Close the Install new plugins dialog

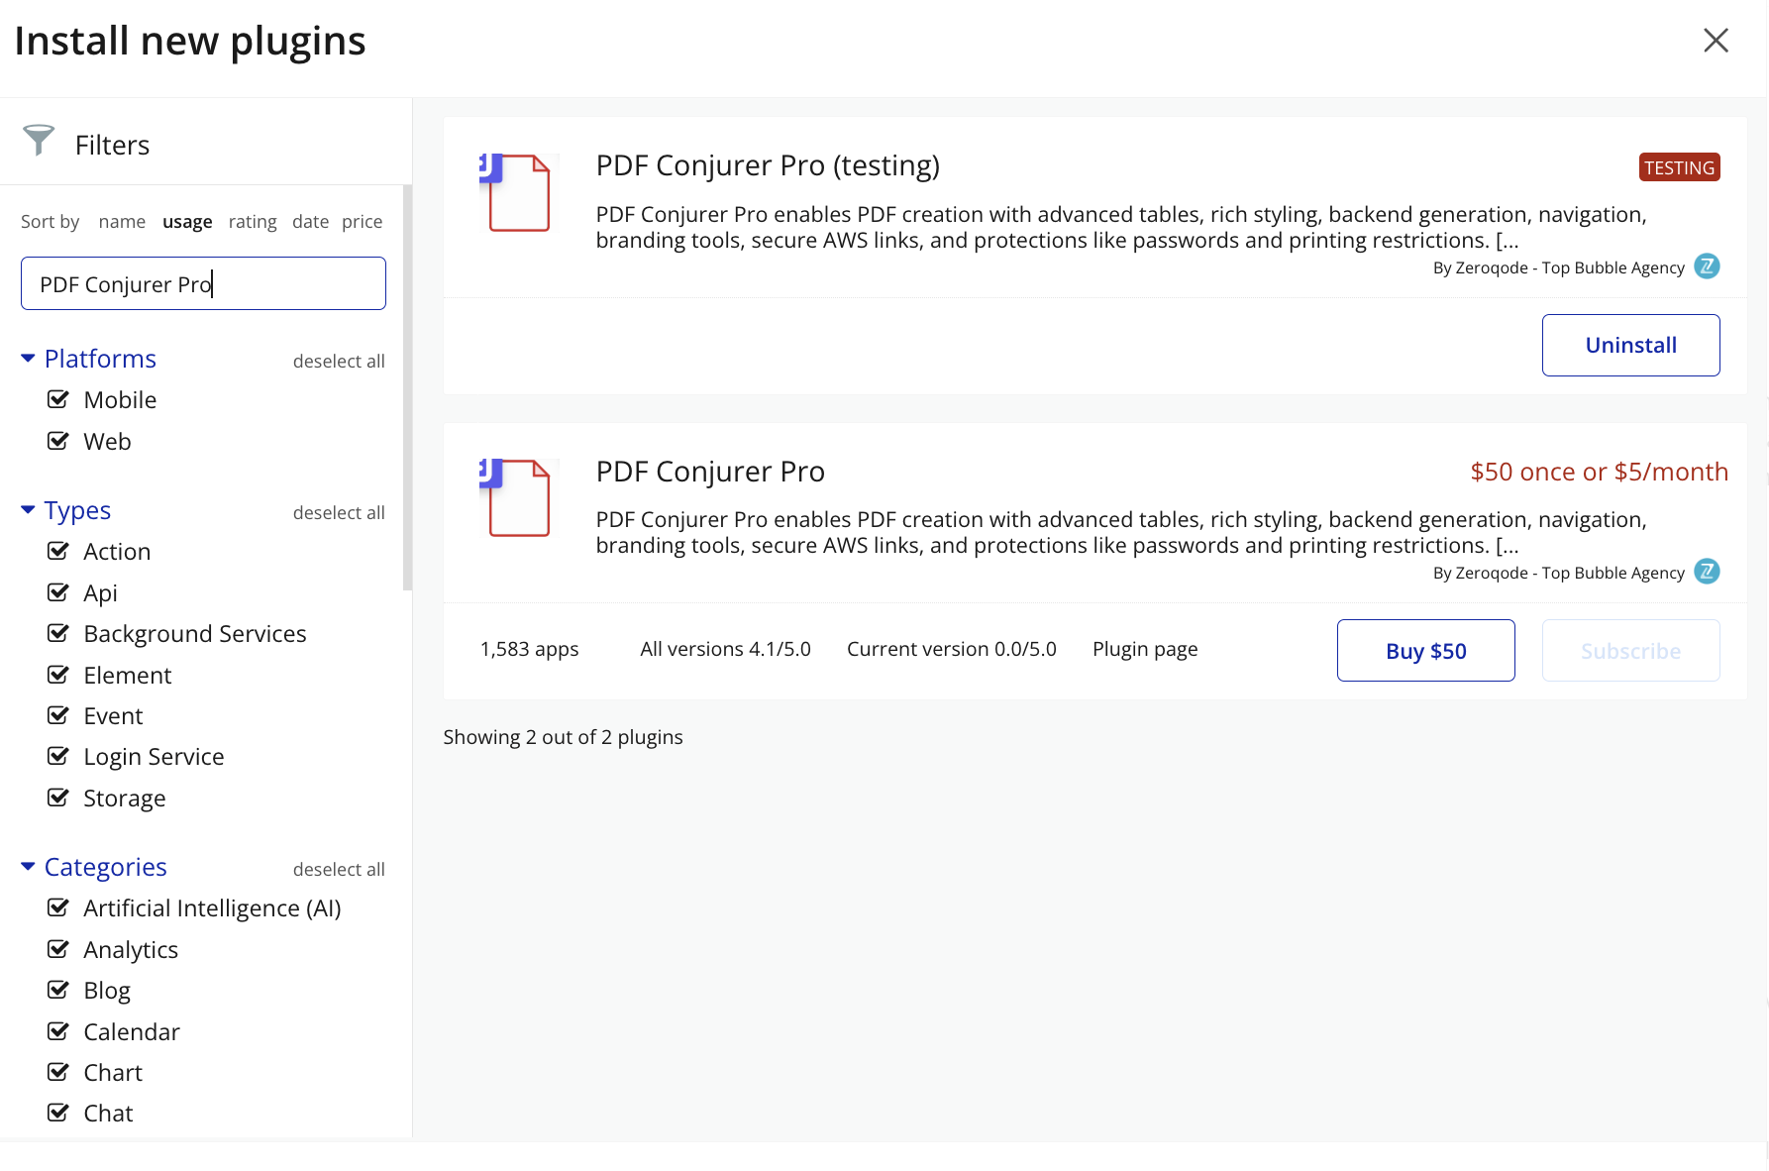[x=1716, y=41]
